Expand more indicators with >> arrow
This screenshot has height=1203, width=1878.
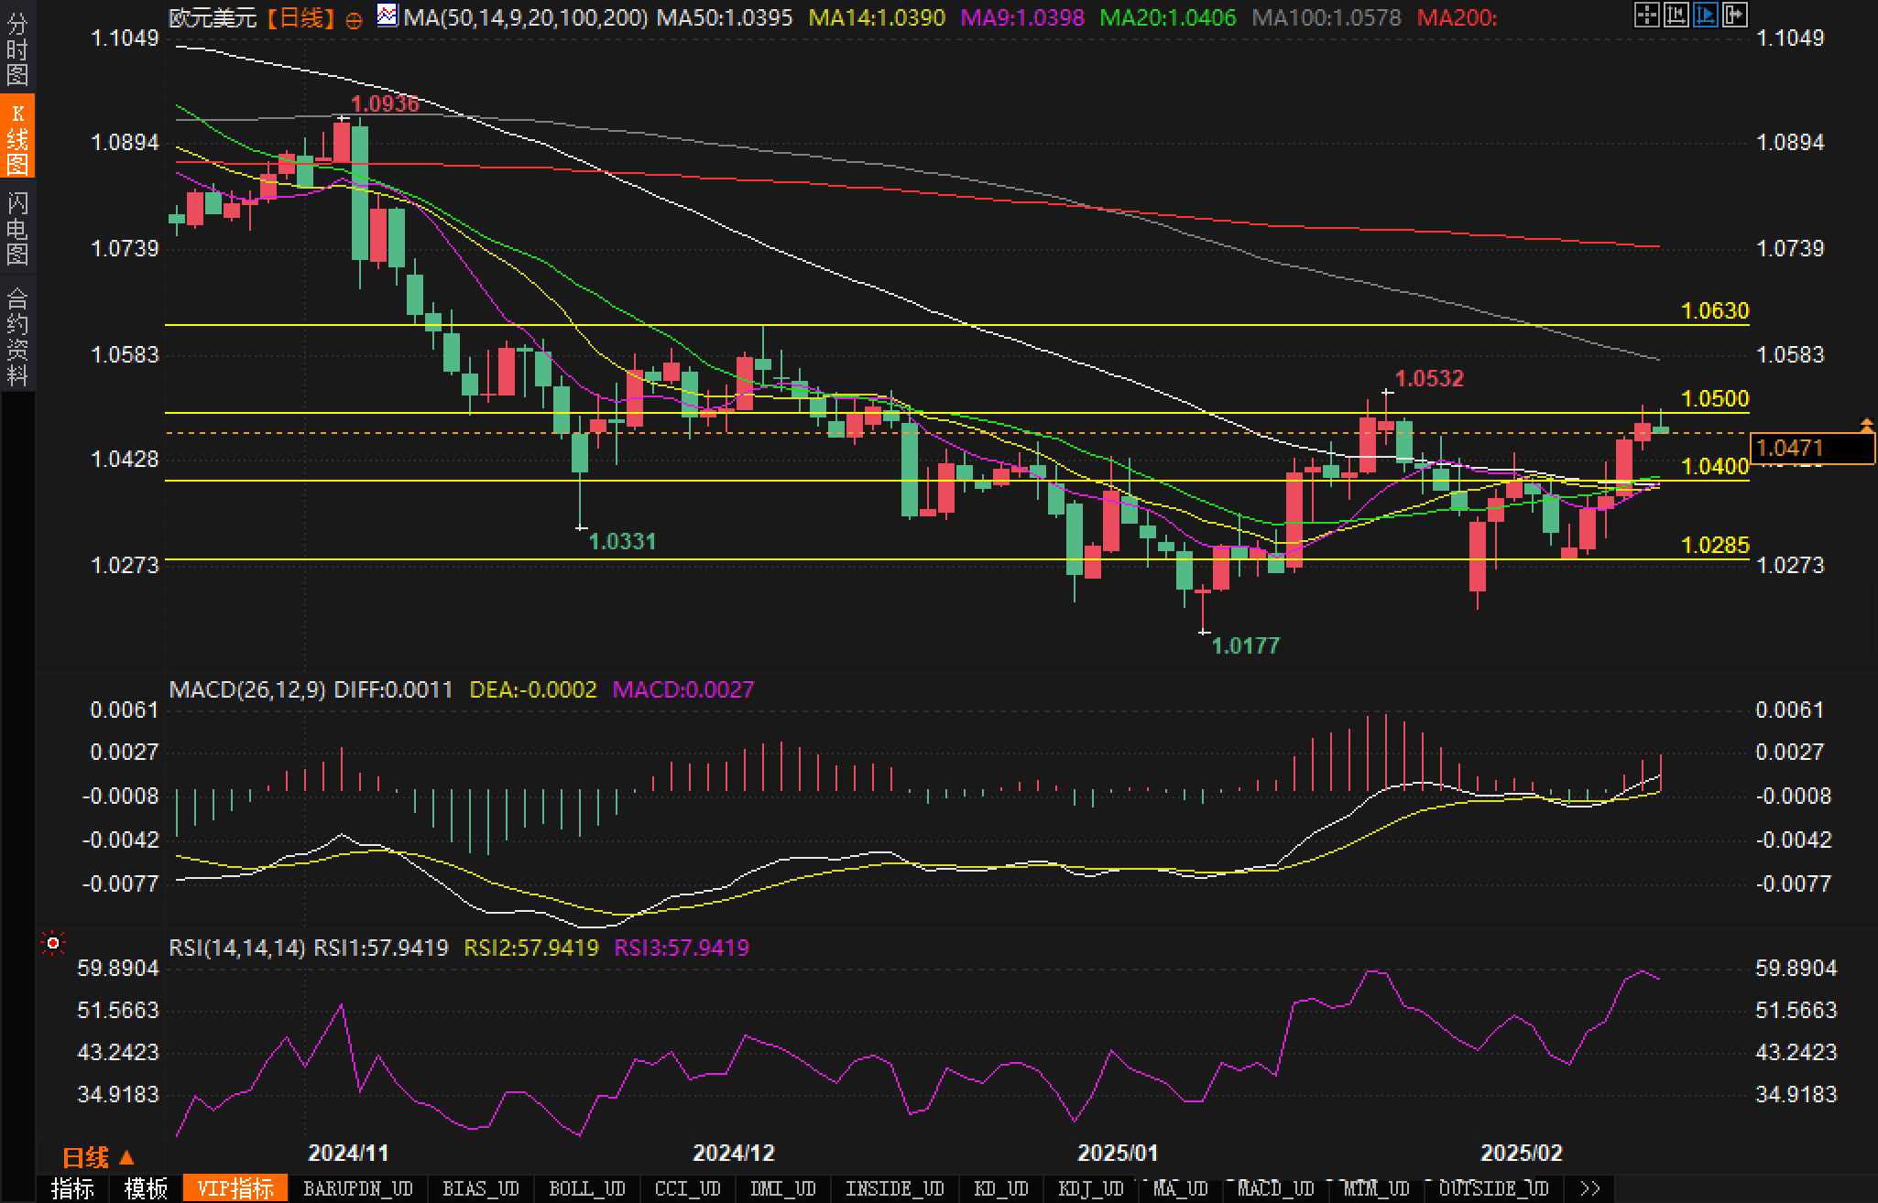1589,1188
